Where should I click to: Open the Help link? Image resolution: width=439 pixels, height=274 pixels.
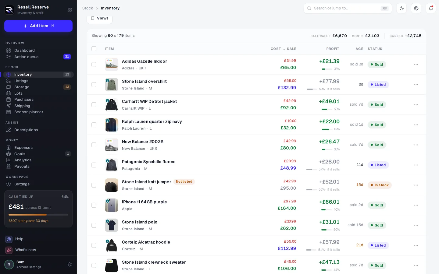coord(38,239)
